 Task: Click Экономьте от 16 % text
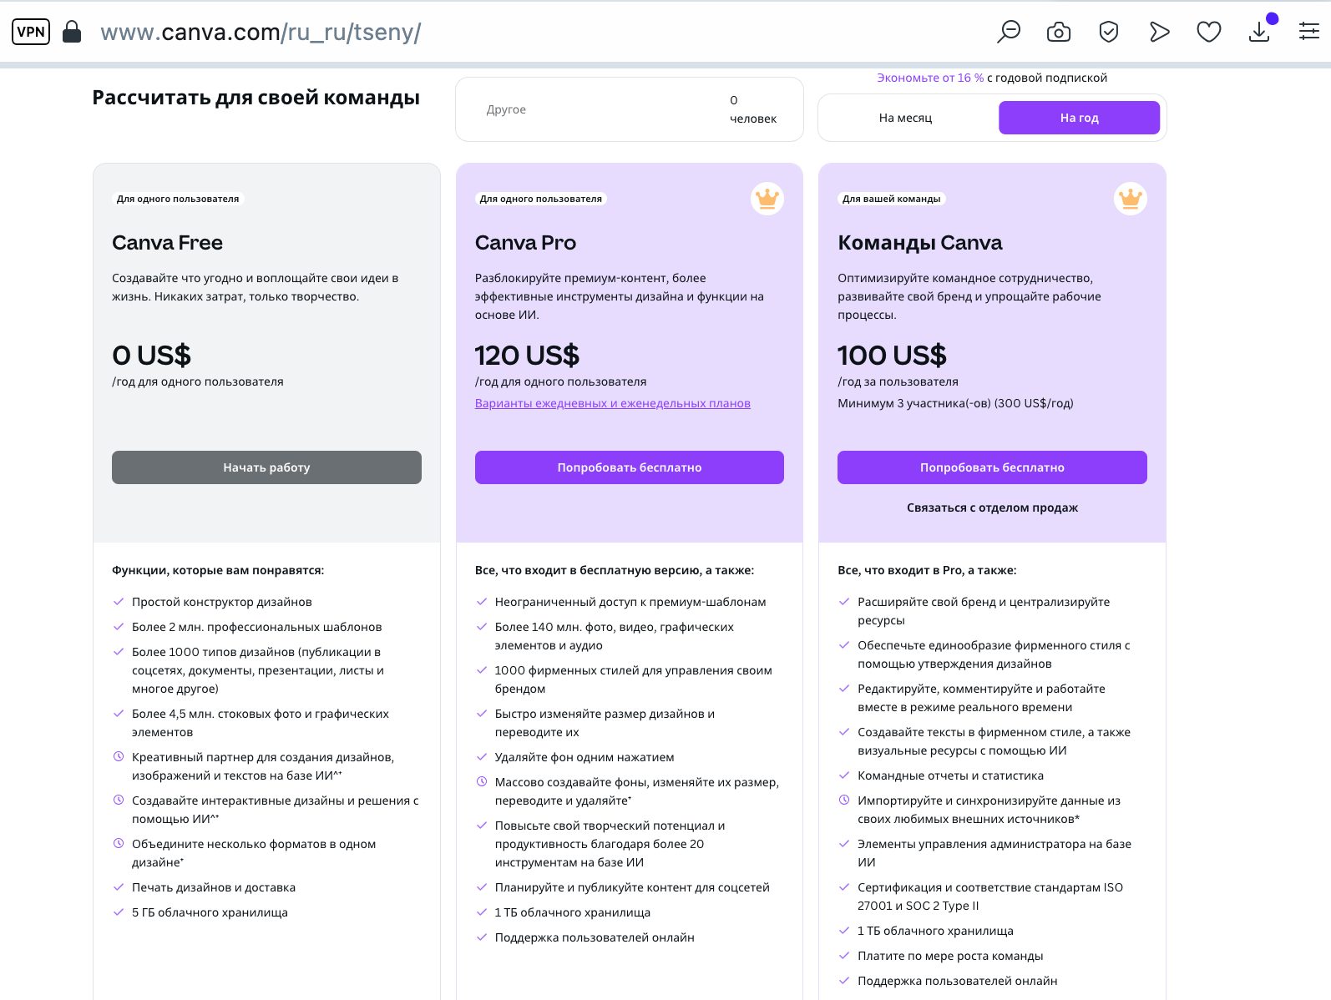coord(930,78)
